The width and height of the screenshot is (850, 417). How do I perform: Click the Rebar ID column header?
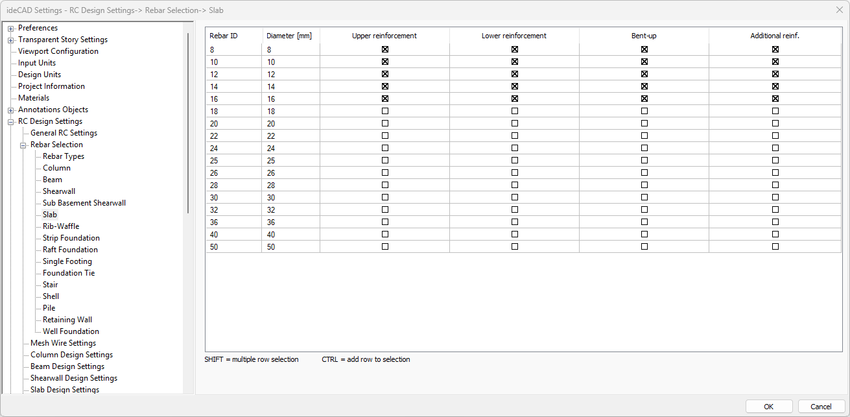(x=234, y=36)
